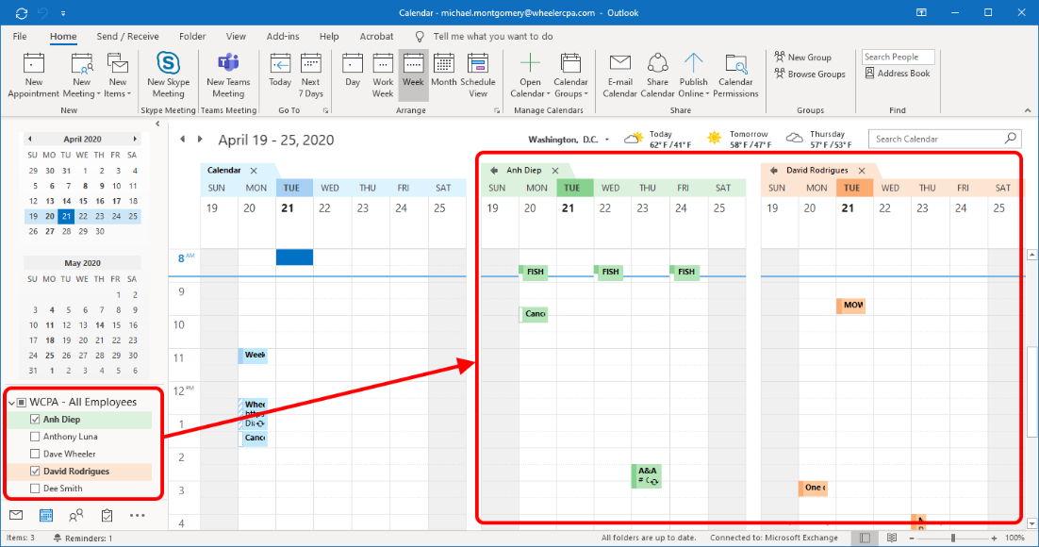Open the Send / Receive tab
The height and width of the screenshot is (547, 1039).
point(128,37)
